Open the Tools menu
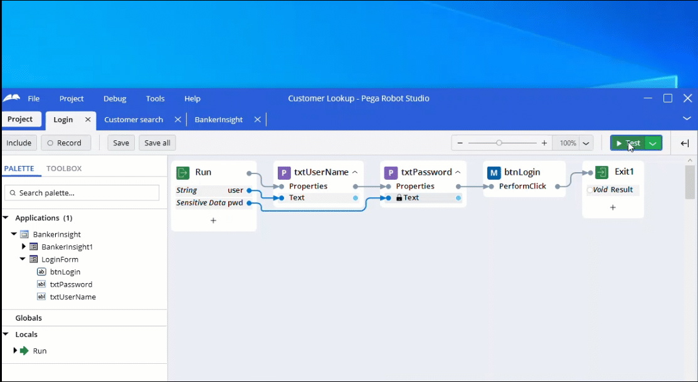This screenshot has width=698, height=382. click(156, 99)
